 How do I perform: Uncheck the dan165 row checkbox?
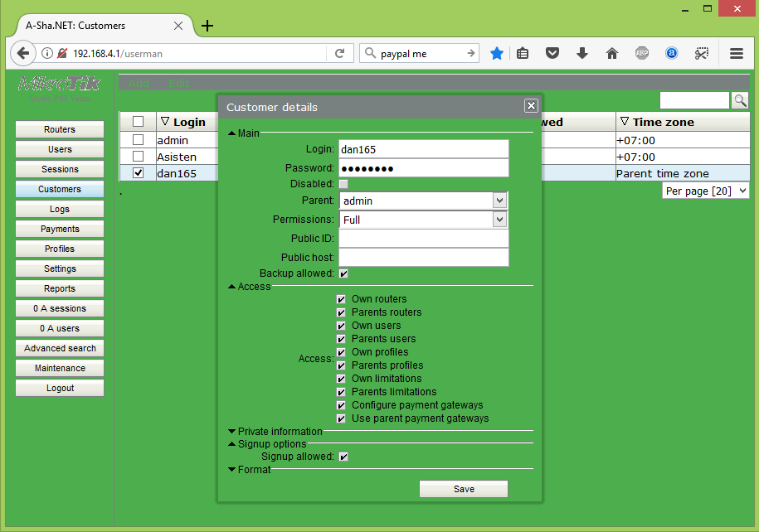(x=138, y=172)
